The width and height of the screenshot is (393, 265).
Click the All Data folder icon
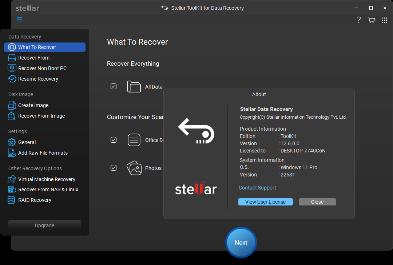coord(134,86)
